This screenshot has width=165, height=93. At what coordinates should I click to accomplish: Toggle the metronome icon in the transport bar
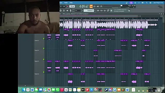click(x=101, y=6)
